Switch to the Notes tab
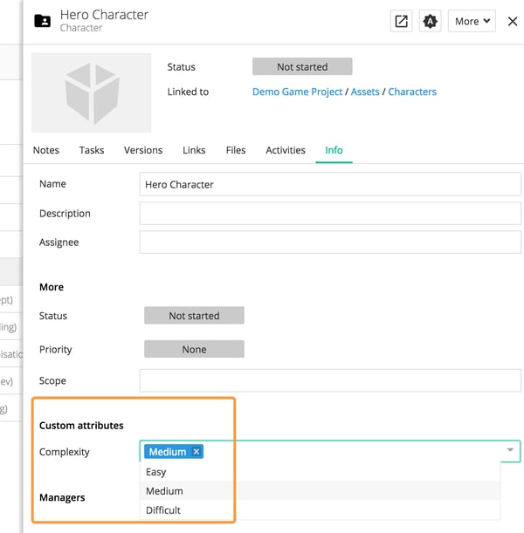The height and width of the screenshot is (533, 524). (x=46, y=150)
